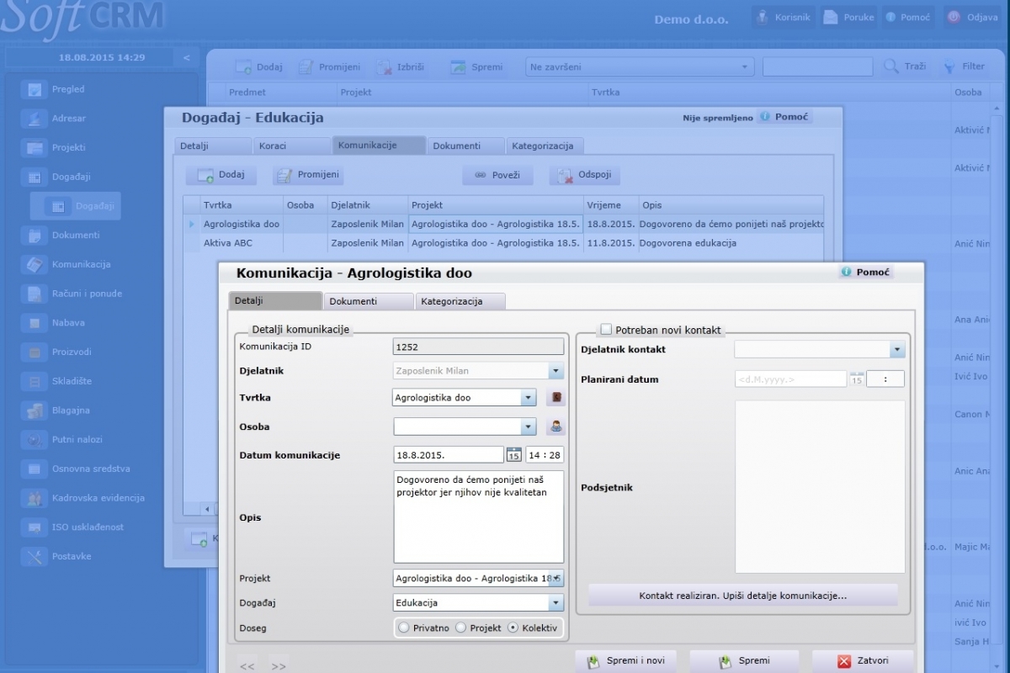Open Dokumenti sidebar icon
The width and height of the screenshot is (1010, 673).
tap(35, 236)
